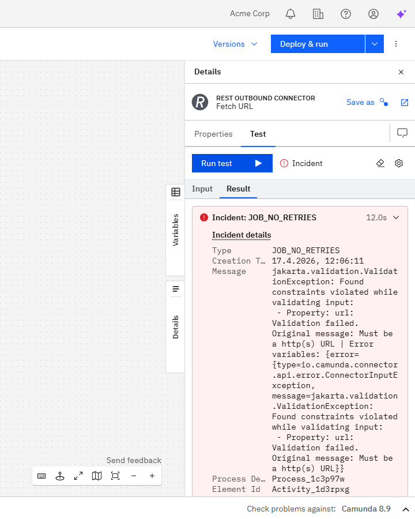Enter fullscreen with the expand arrows icon

point(78,476)
